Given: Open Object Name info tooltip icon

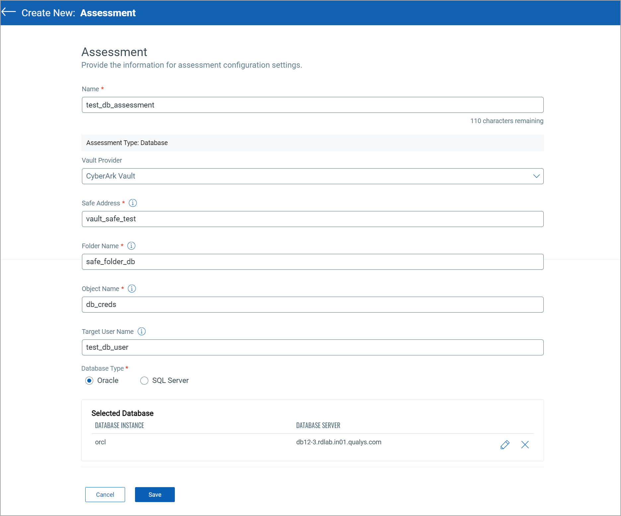Looking at the screenshot, I should coord(132,288).
